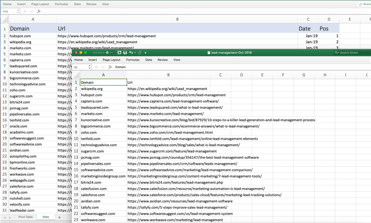Open the Data tab in front window
This screenshot has width=371, height=223.
coord(149,60)
